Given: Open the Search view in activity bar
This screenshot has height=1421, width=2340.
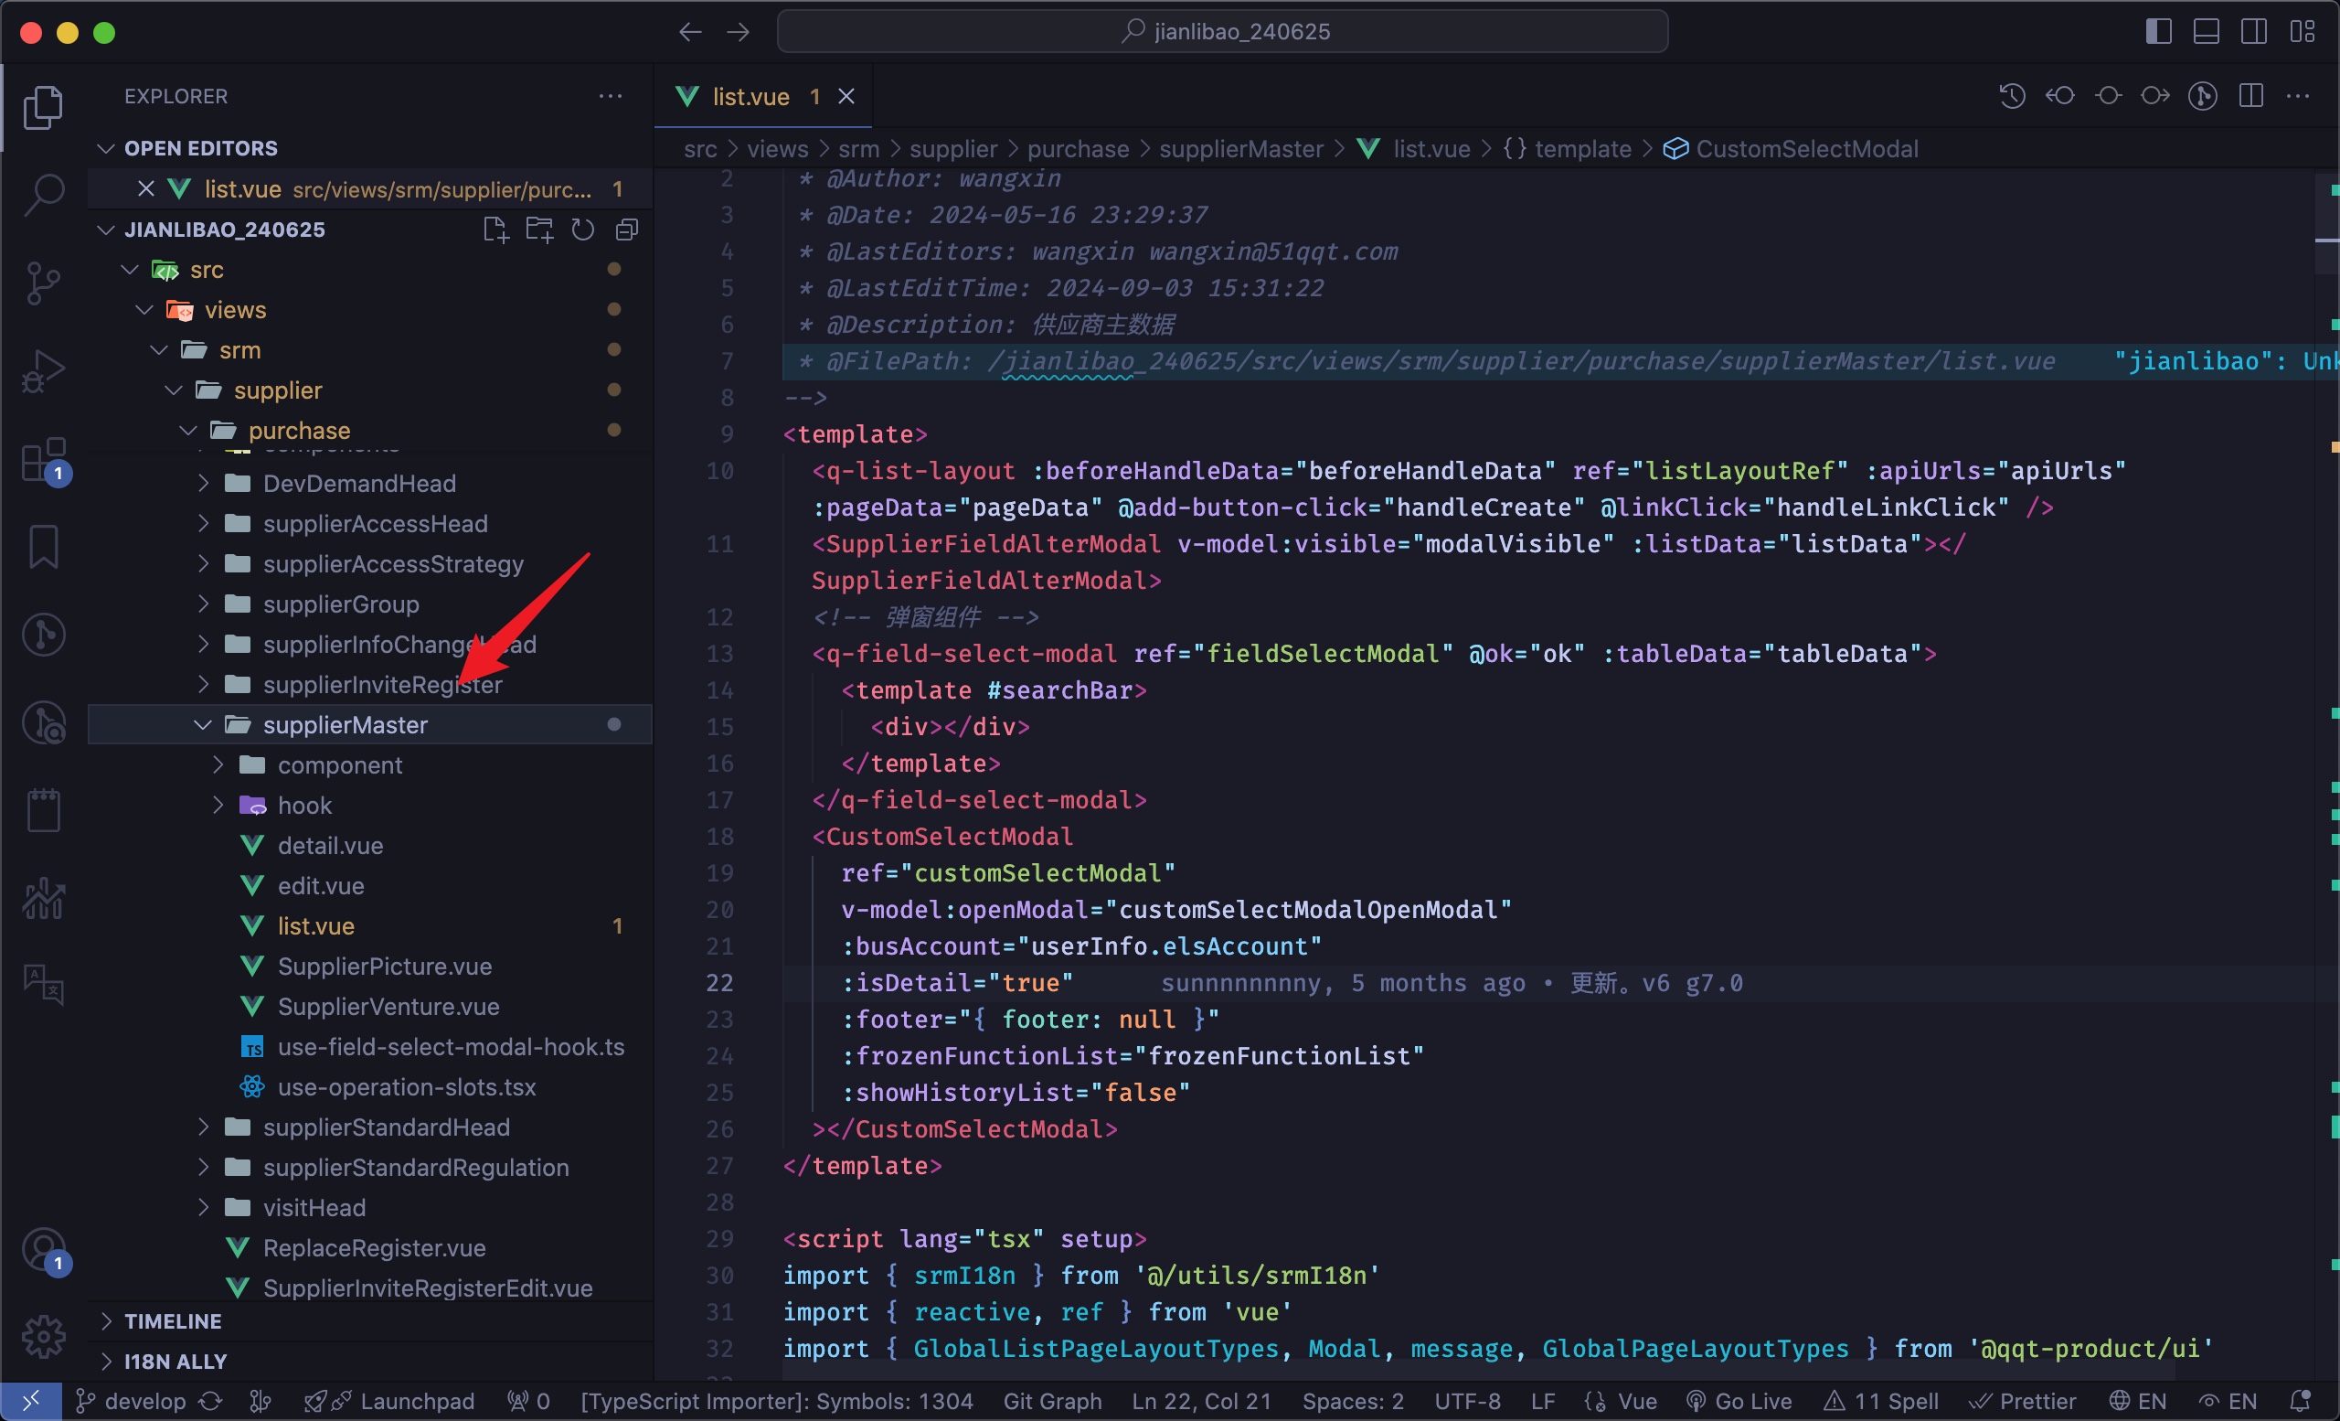Looking at the screenshot, I should pyautogui.click(x=43, y=195).
